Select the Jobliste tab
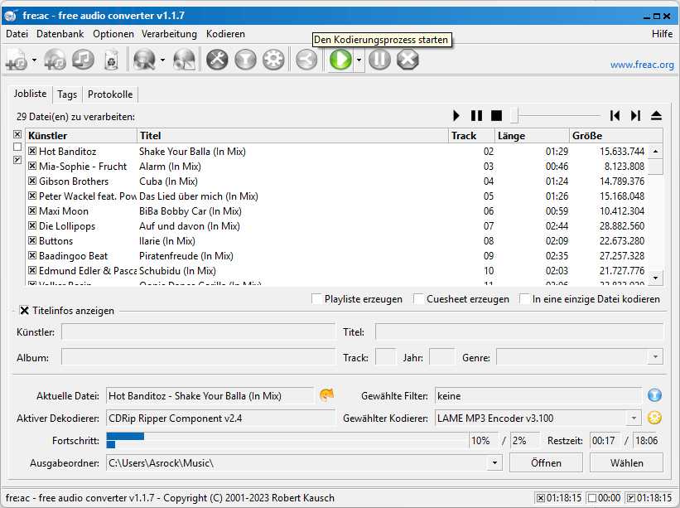The width and height of the screenshot is (680, 508). [30, 94]
